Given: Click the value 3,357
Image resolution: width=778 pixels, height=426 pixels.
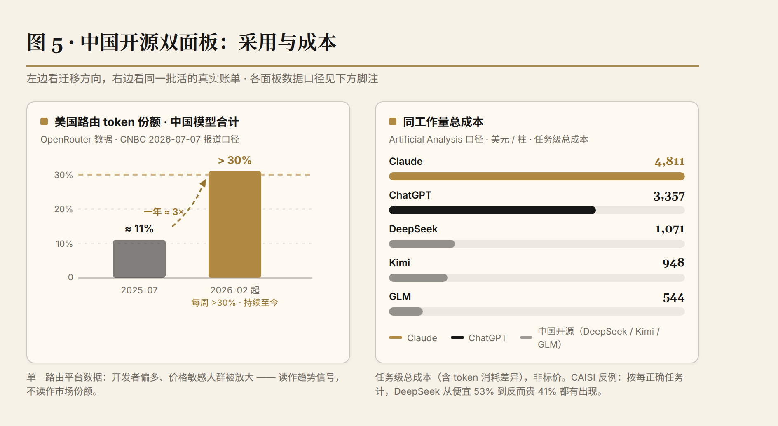Looking at the screenshot, I should coord(669,196).
